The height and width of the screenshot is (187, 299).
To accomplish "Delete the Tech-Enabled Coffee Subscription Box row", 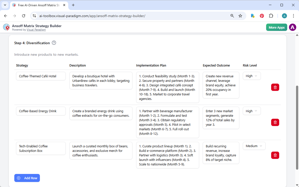I will [275, 155].
